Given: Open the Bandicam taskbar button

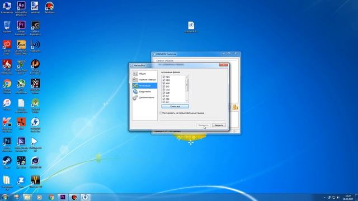Looking at the screenshot, I should click(74, 197).
